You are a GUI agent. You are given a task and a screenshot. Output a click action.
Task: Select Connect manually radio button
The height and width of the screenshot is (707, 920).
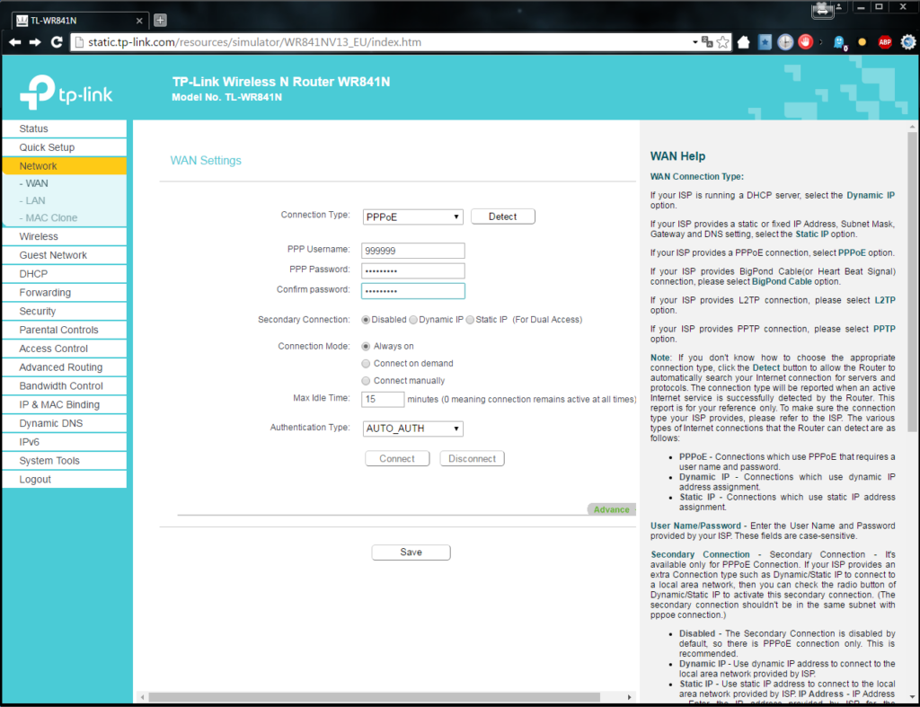[x=366, y=381]
